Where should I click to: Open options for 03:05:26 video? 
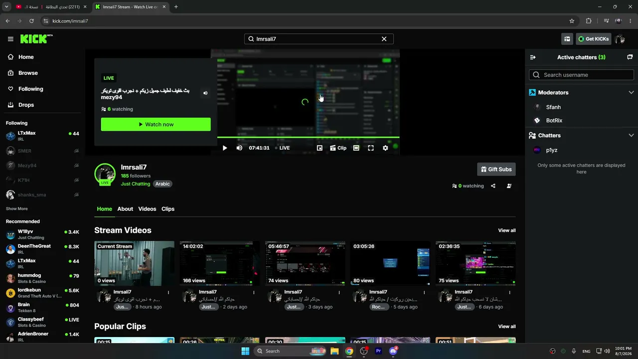425,293
